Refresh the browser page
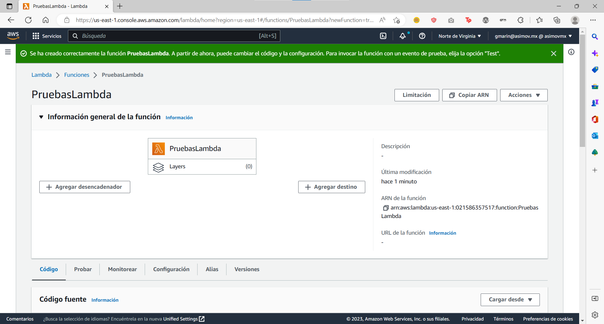This screenshot has width=604, height=324. [x=28, y=20]
